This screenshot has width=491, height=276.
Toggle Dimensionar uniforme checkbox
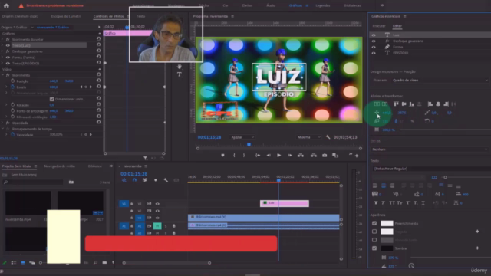[52, 99]
